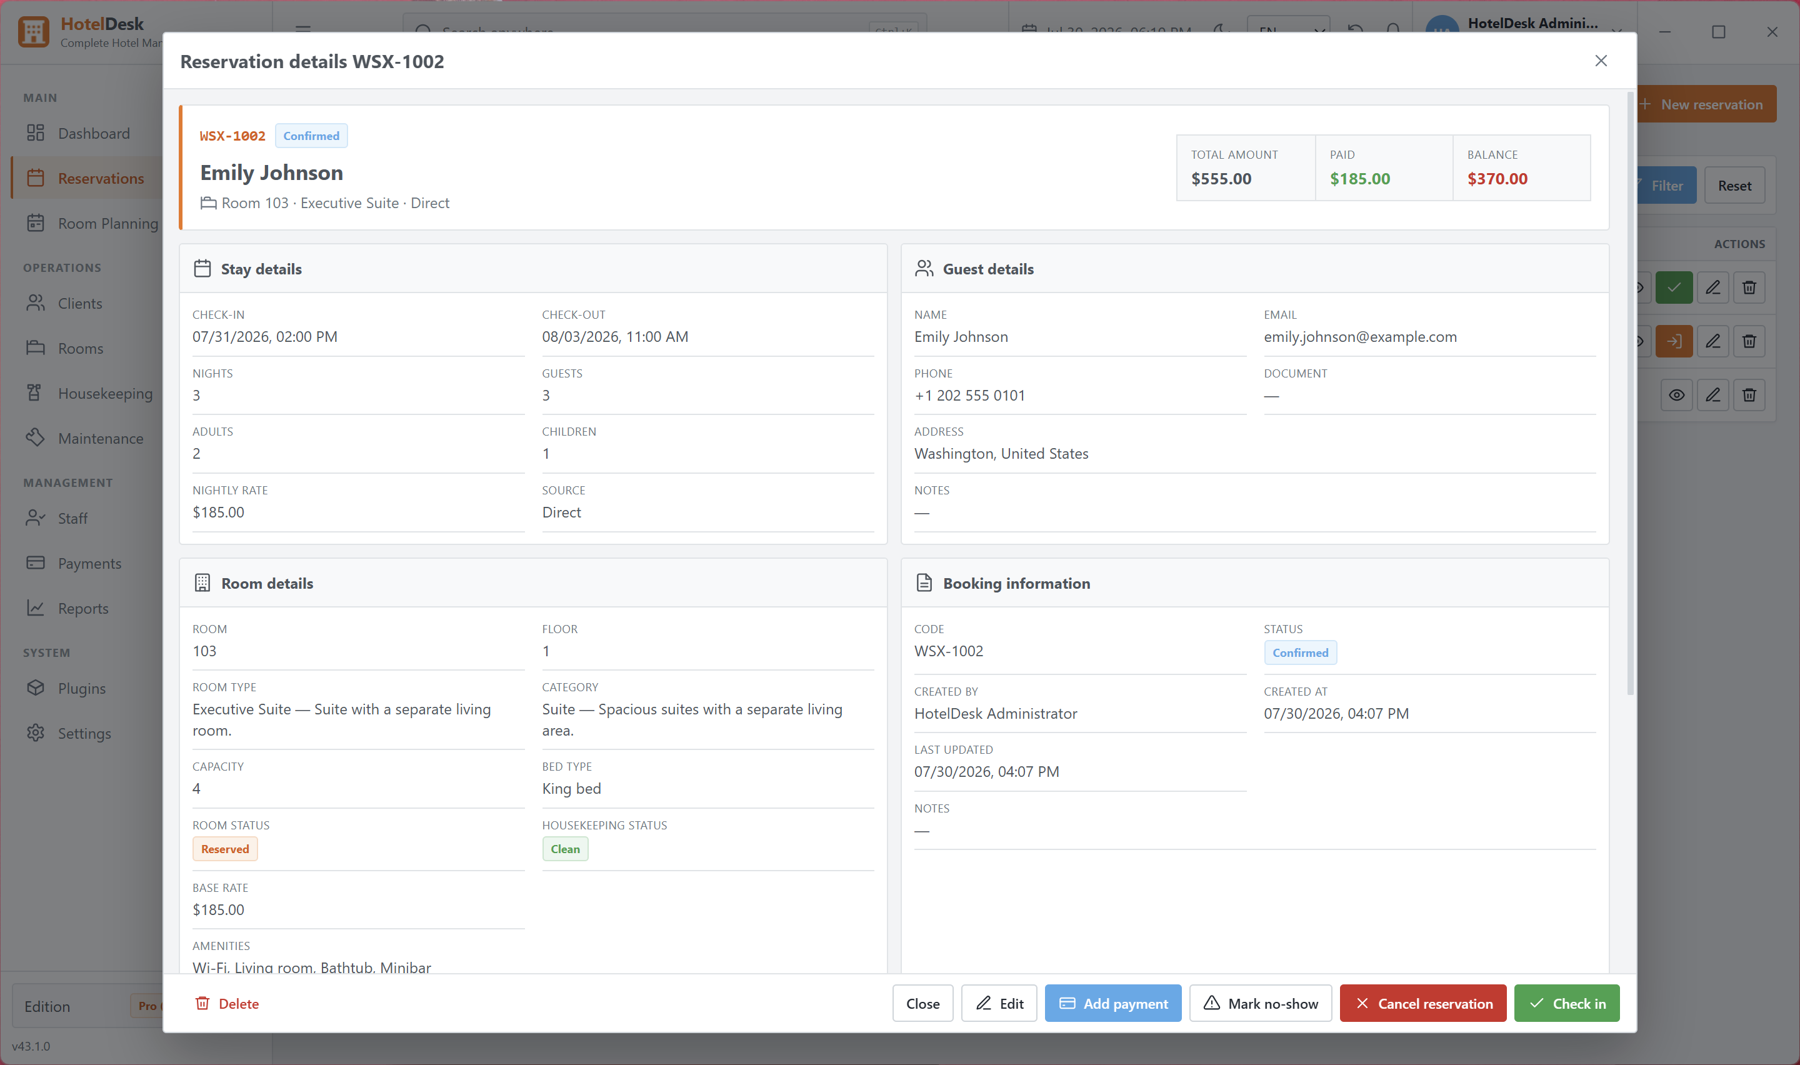
Task: Click the Booking information document icon
Action: tap(924, 584)
